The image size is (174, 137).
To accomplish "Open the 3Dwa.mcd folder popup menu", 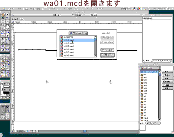I will point(78,33).
